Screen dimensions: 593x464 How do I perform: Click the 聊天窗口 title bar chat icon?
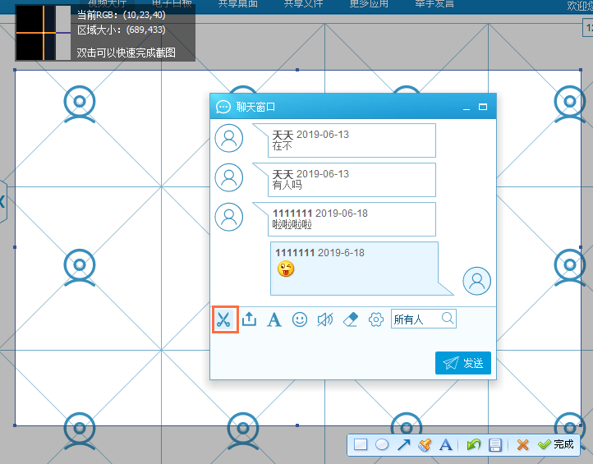click(223, 107)
